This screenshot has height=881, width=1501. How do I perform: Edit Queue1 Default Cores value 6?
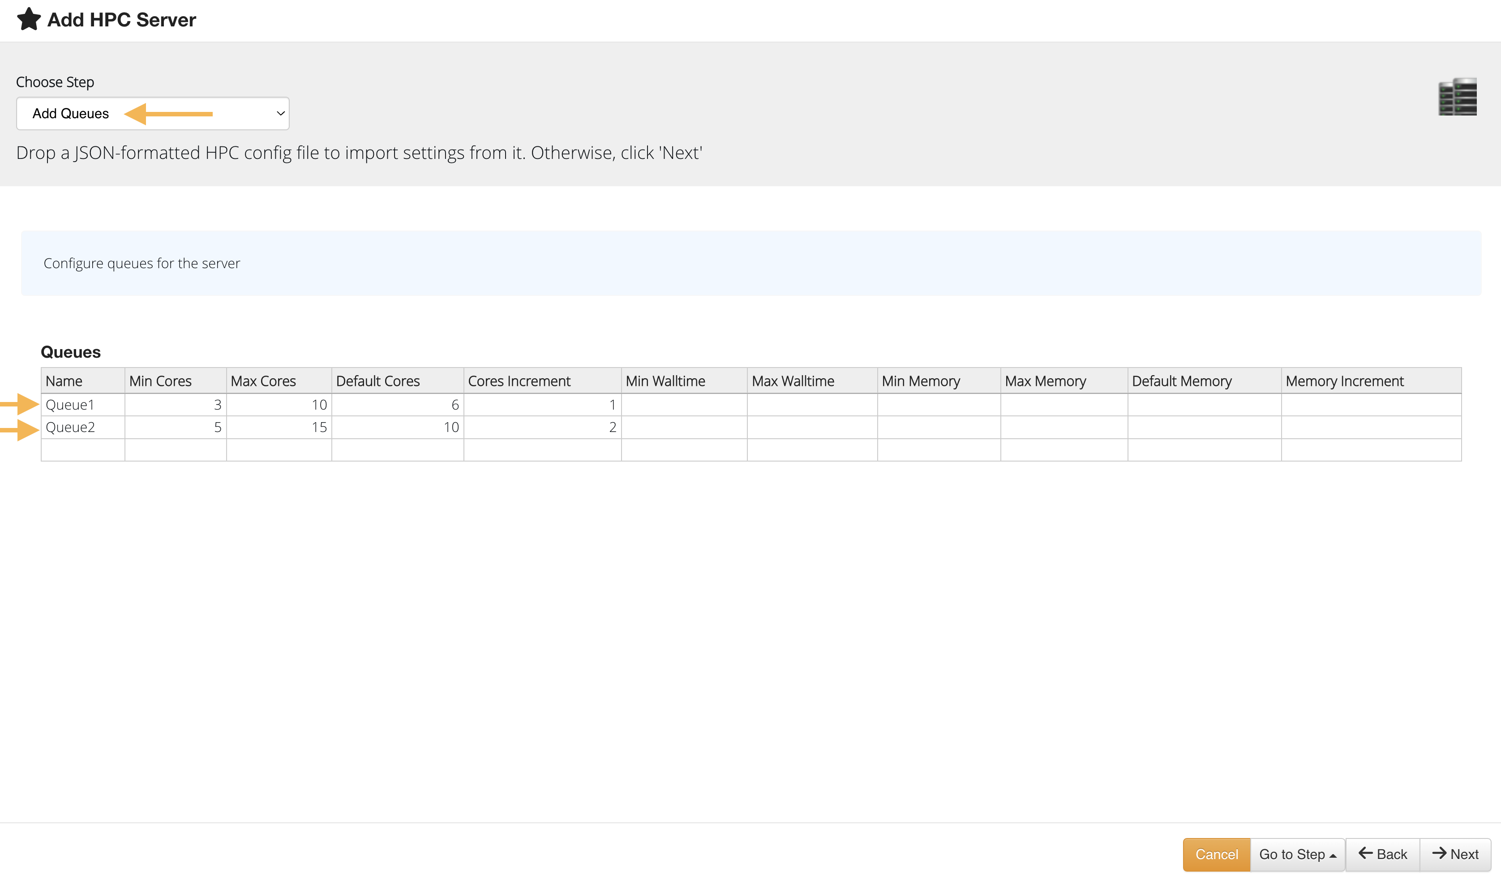point(398,405)
